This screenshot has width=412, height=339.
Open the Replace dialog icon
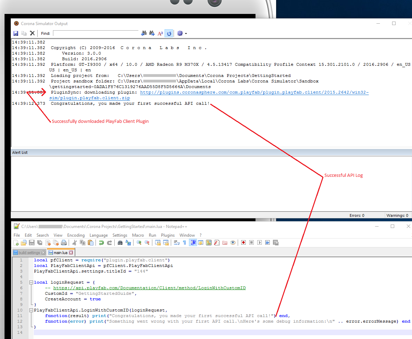[x=128, y=243]
